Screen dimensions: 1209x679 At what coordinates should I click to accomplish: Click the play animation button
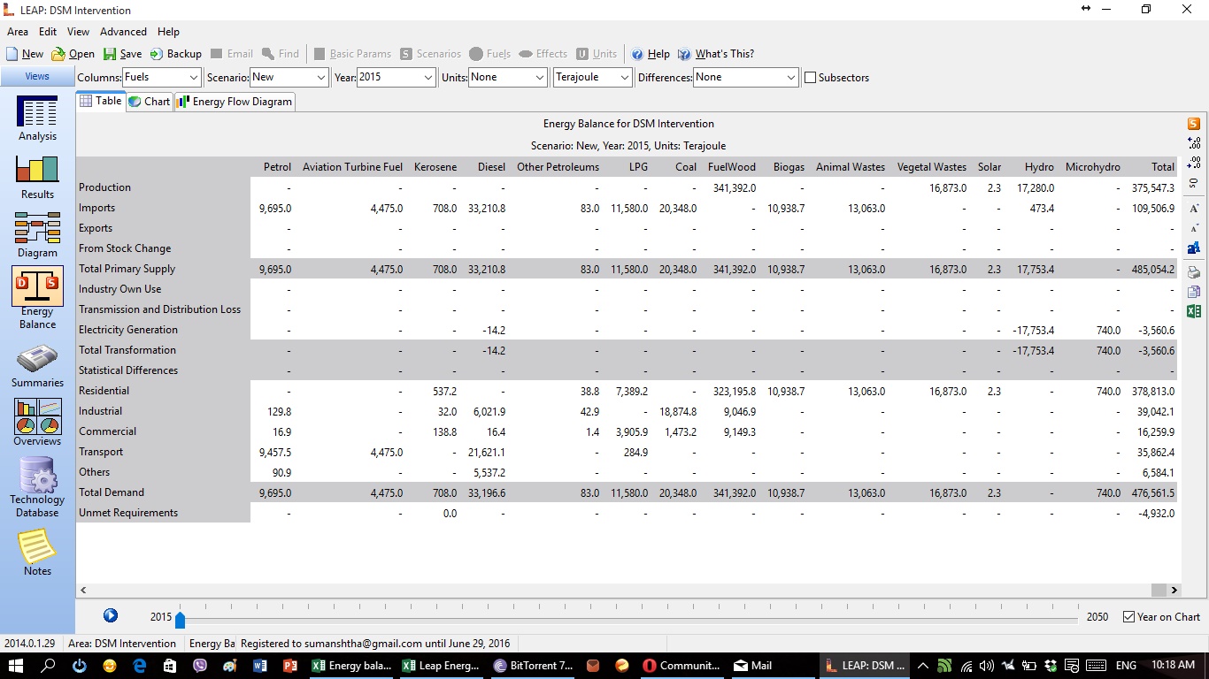(x=111, y=616)
